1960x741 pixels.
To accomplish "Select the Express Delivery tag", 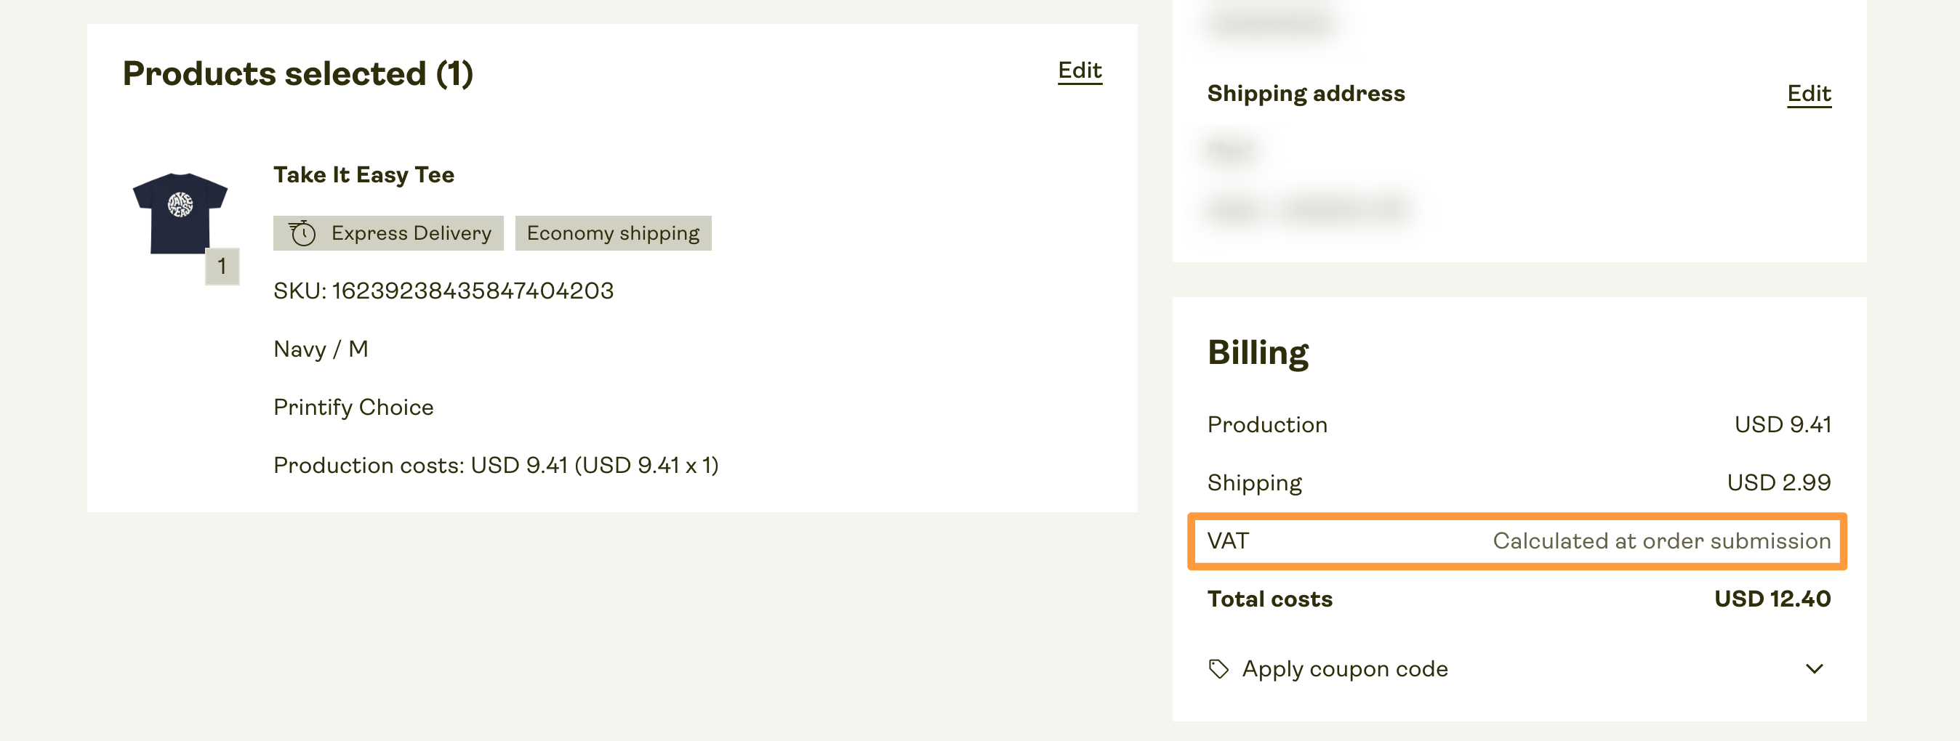I will click(388, 232).
